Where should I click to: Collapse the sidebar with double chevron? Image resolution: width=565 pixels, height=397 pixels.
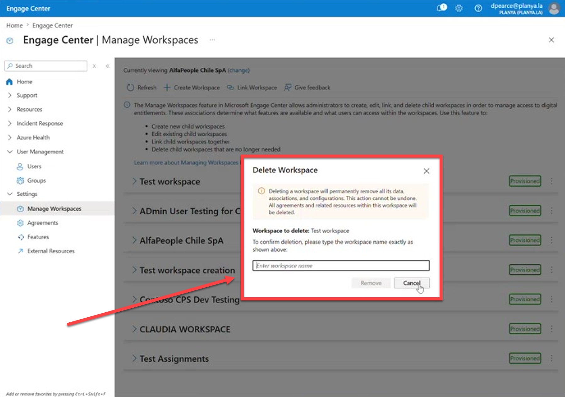107,66
